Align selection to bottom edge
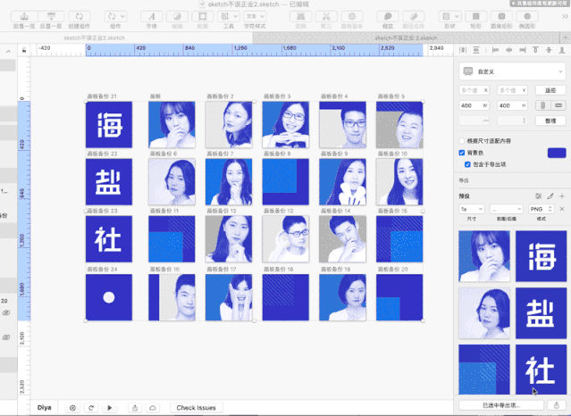The image size is (571, 416). tap(562, 50)
